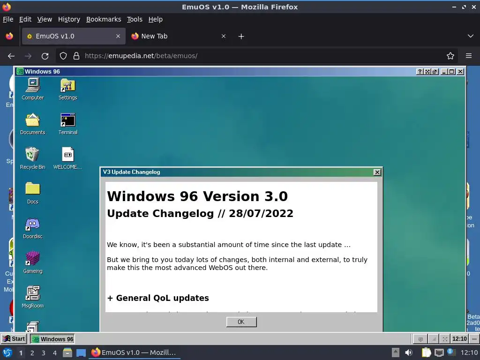Screen dimensions: 480x360
Task: Click the 12:10 clock in EmuOS taskbar
Action: click(x=459, y=339)
